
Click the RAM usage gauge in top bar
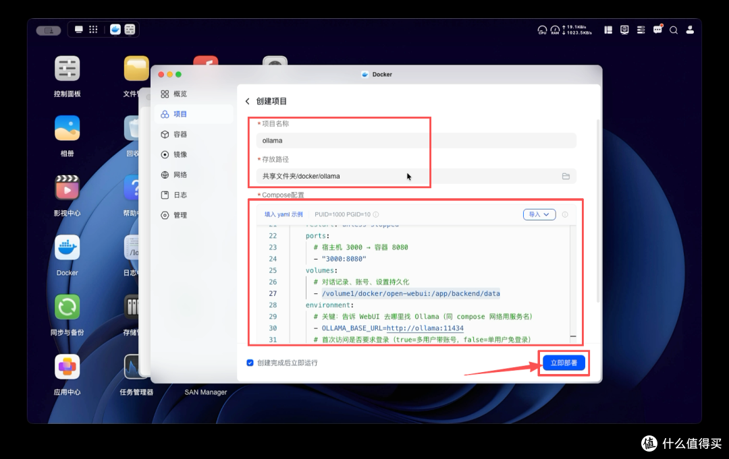(x=555, y=30)
